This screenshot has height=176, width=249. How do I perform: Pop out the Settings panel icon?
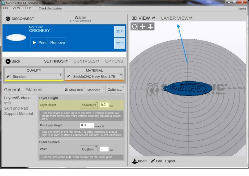66,61
